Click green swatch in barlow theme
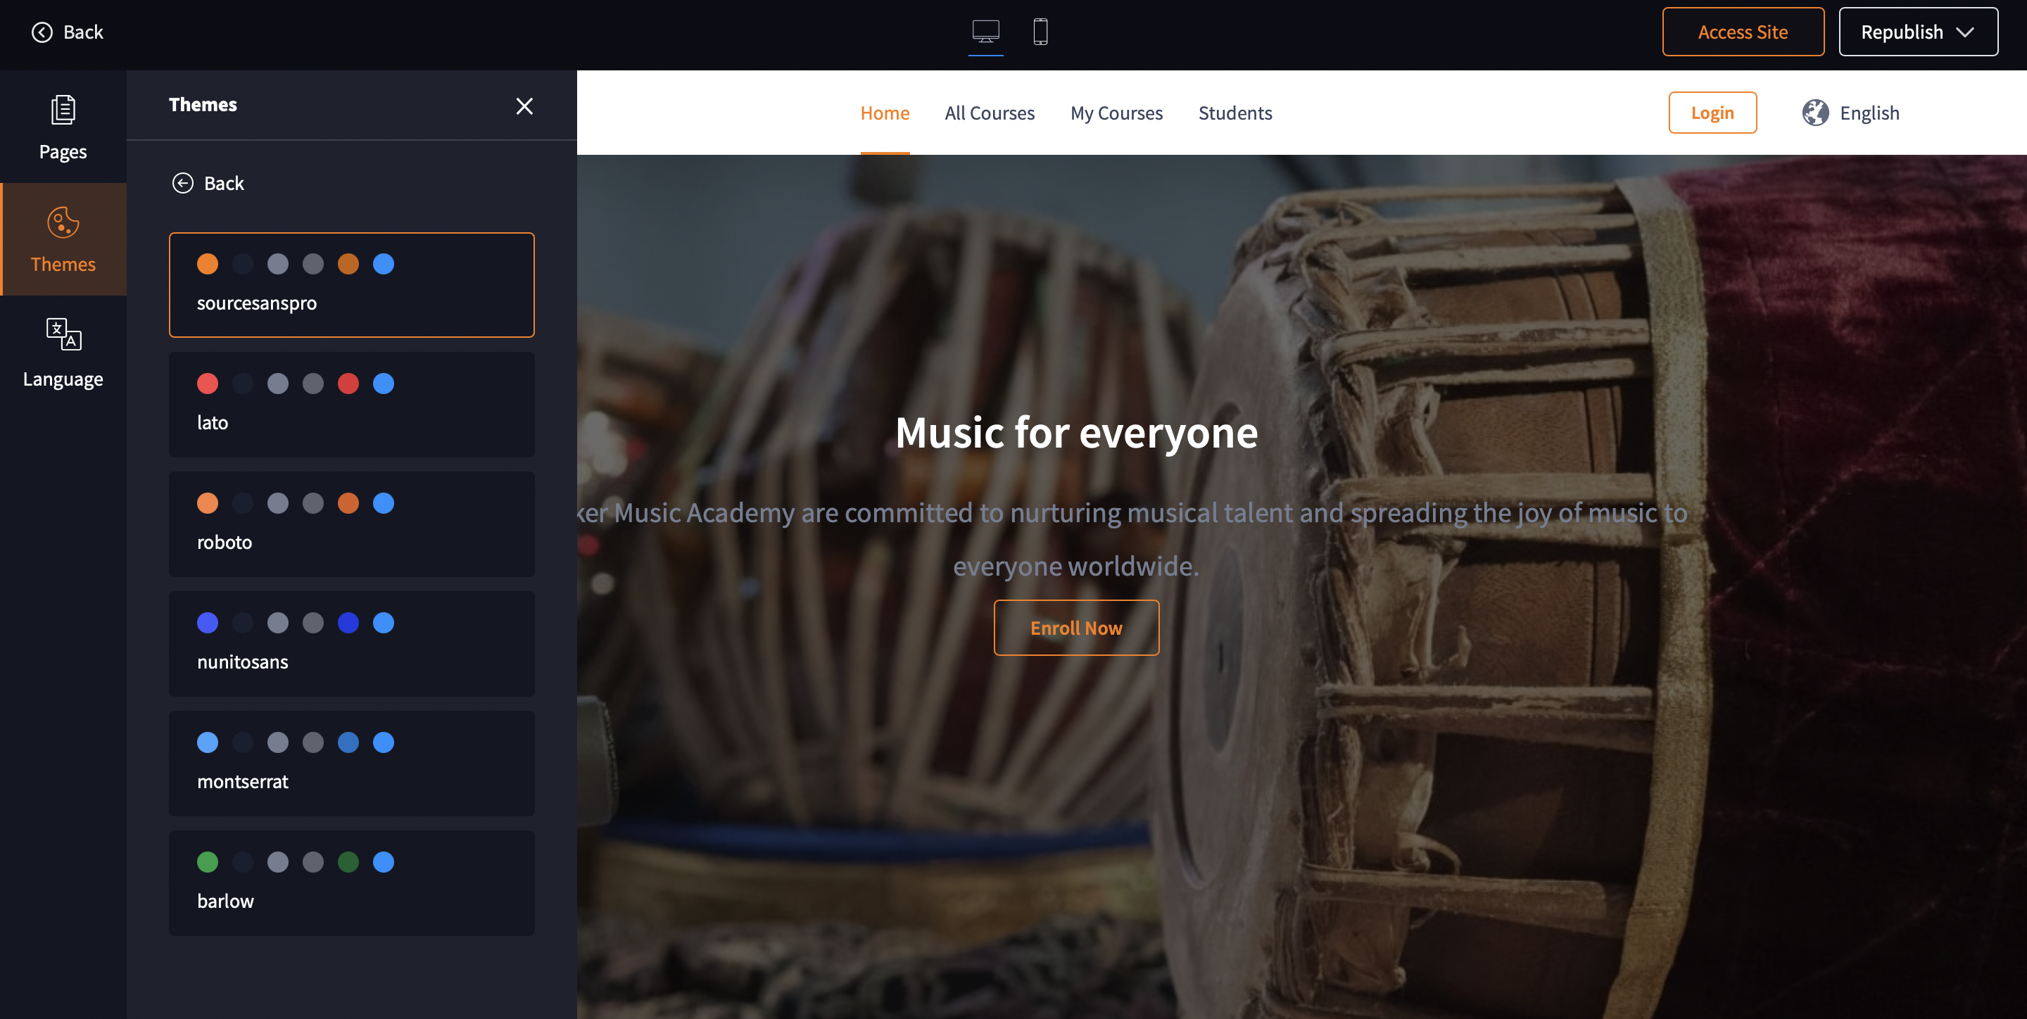 click(x=208, y=861)
